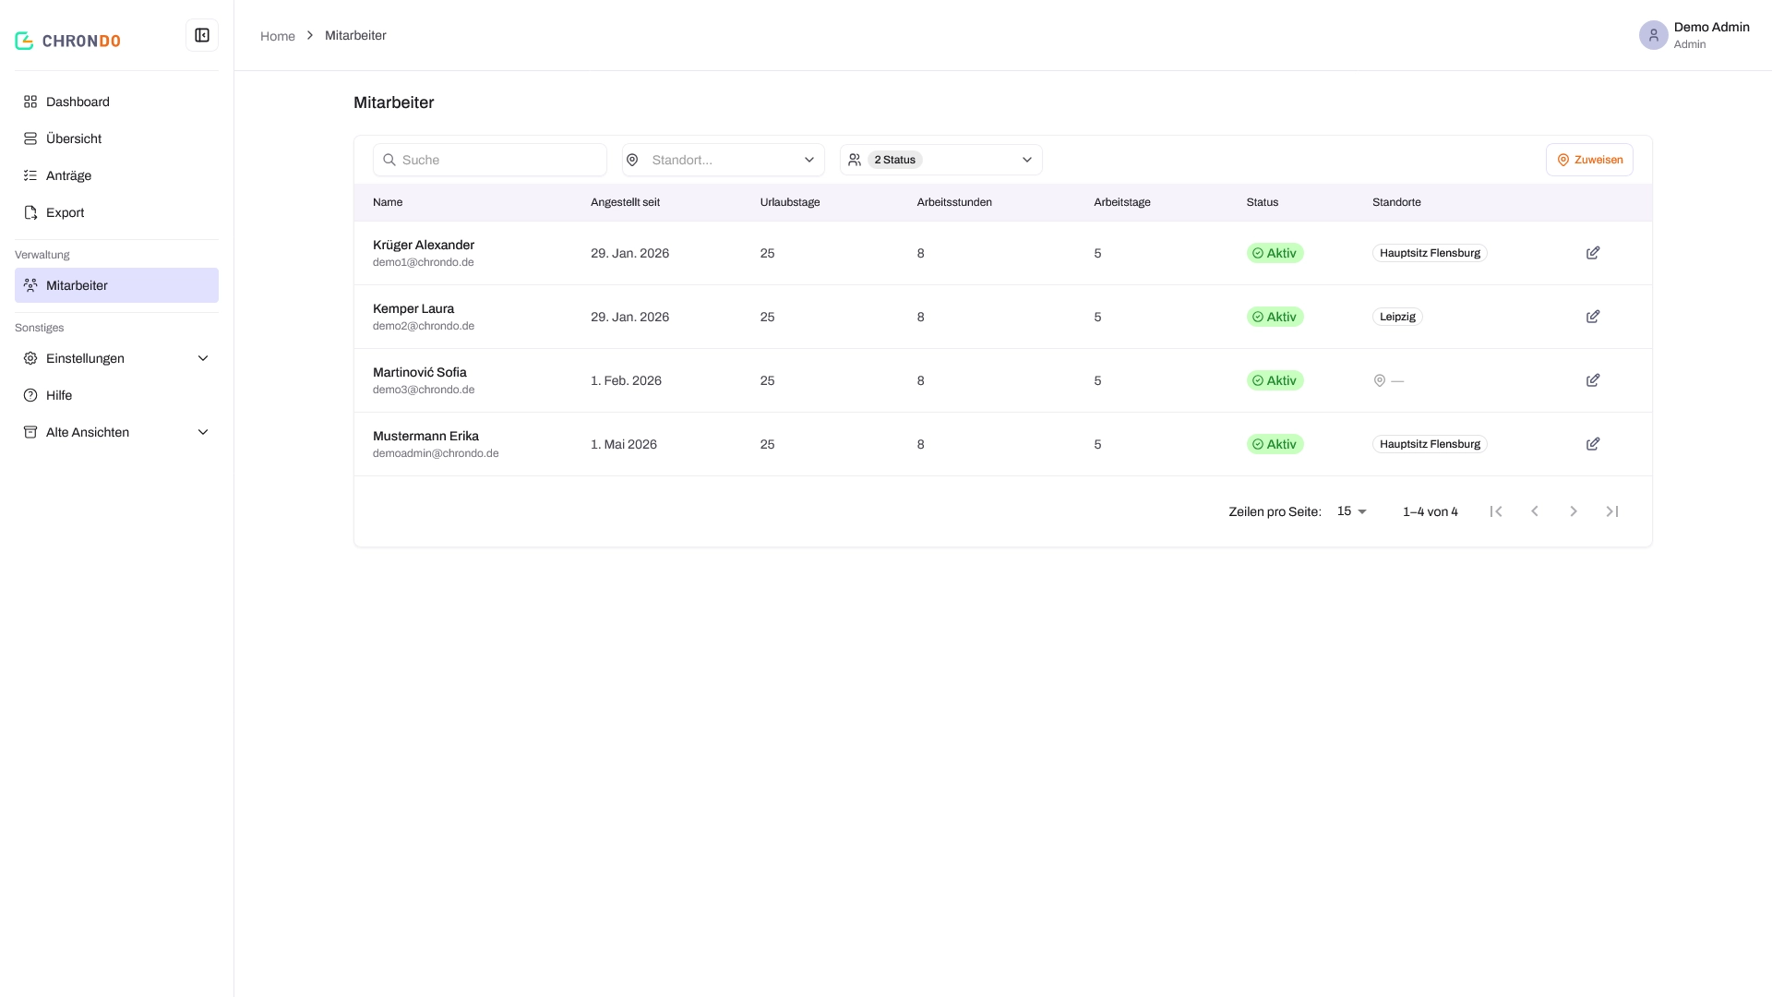1772x997 pixels.
Task: Follow the Home breadcrumb link
Action: click(x=278, y=36)
